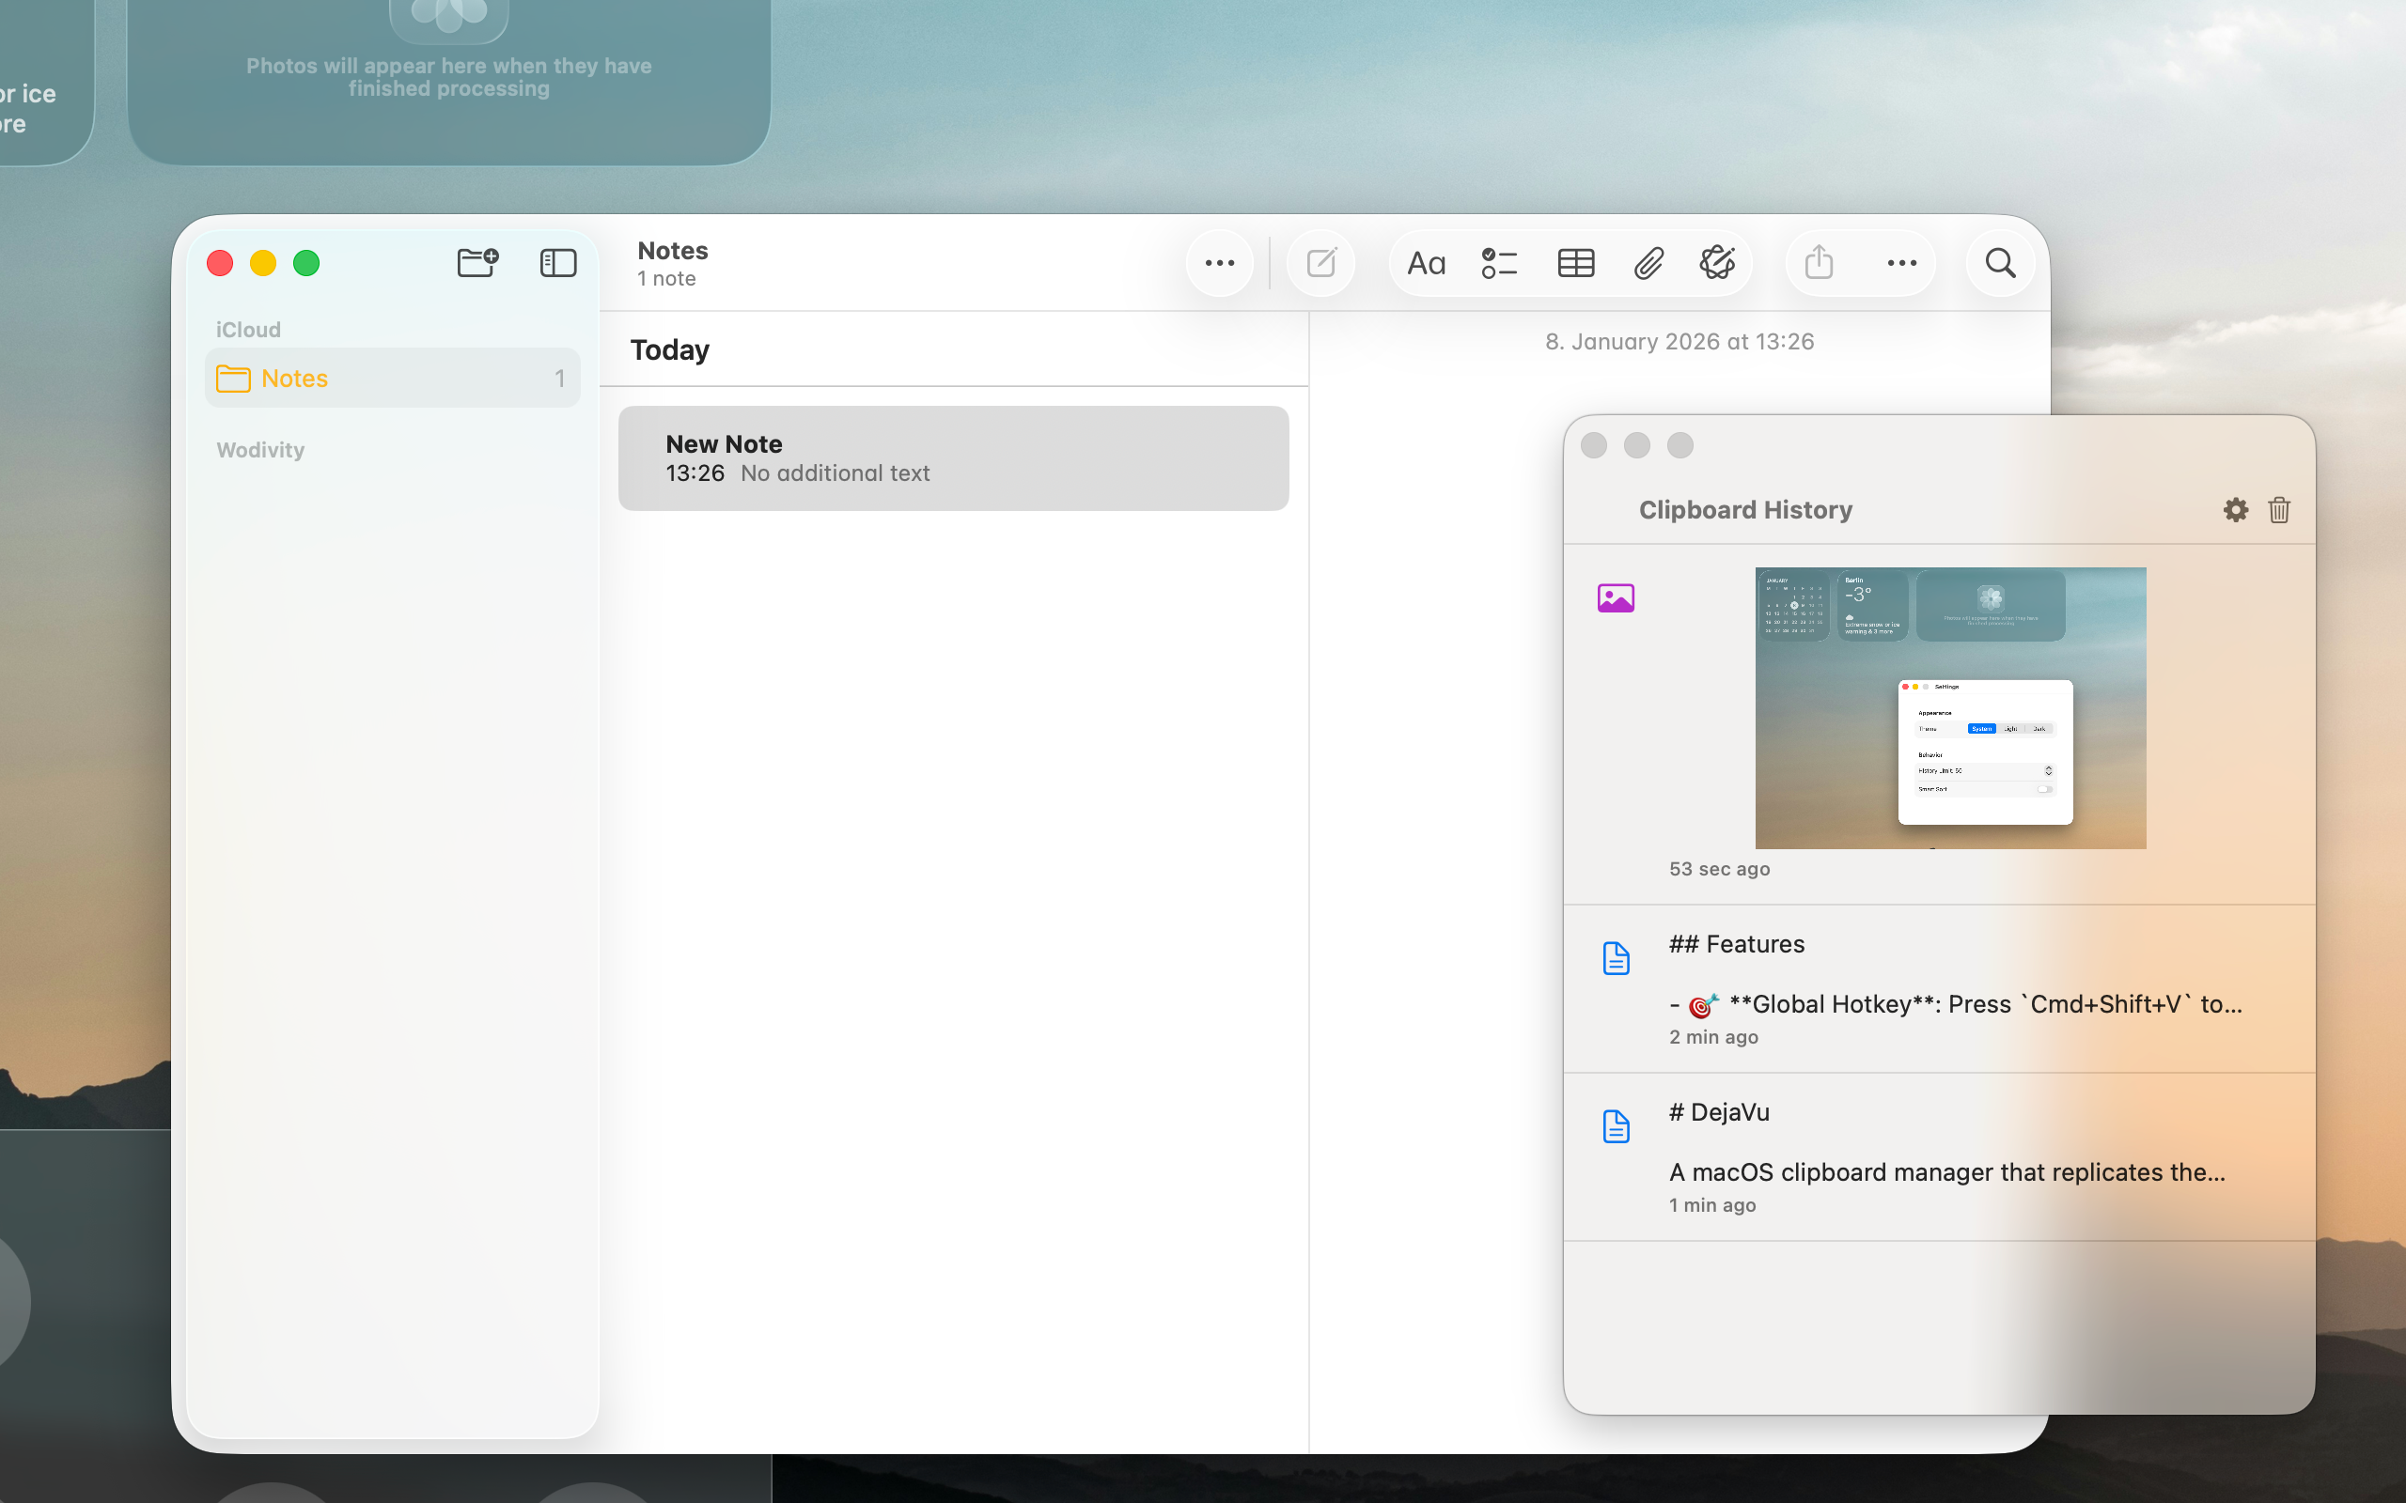Screen dimensions: 2406x1503
Task: Click the 'A macOS clipboard manager' preview line
Action: coord(1946,1173)
